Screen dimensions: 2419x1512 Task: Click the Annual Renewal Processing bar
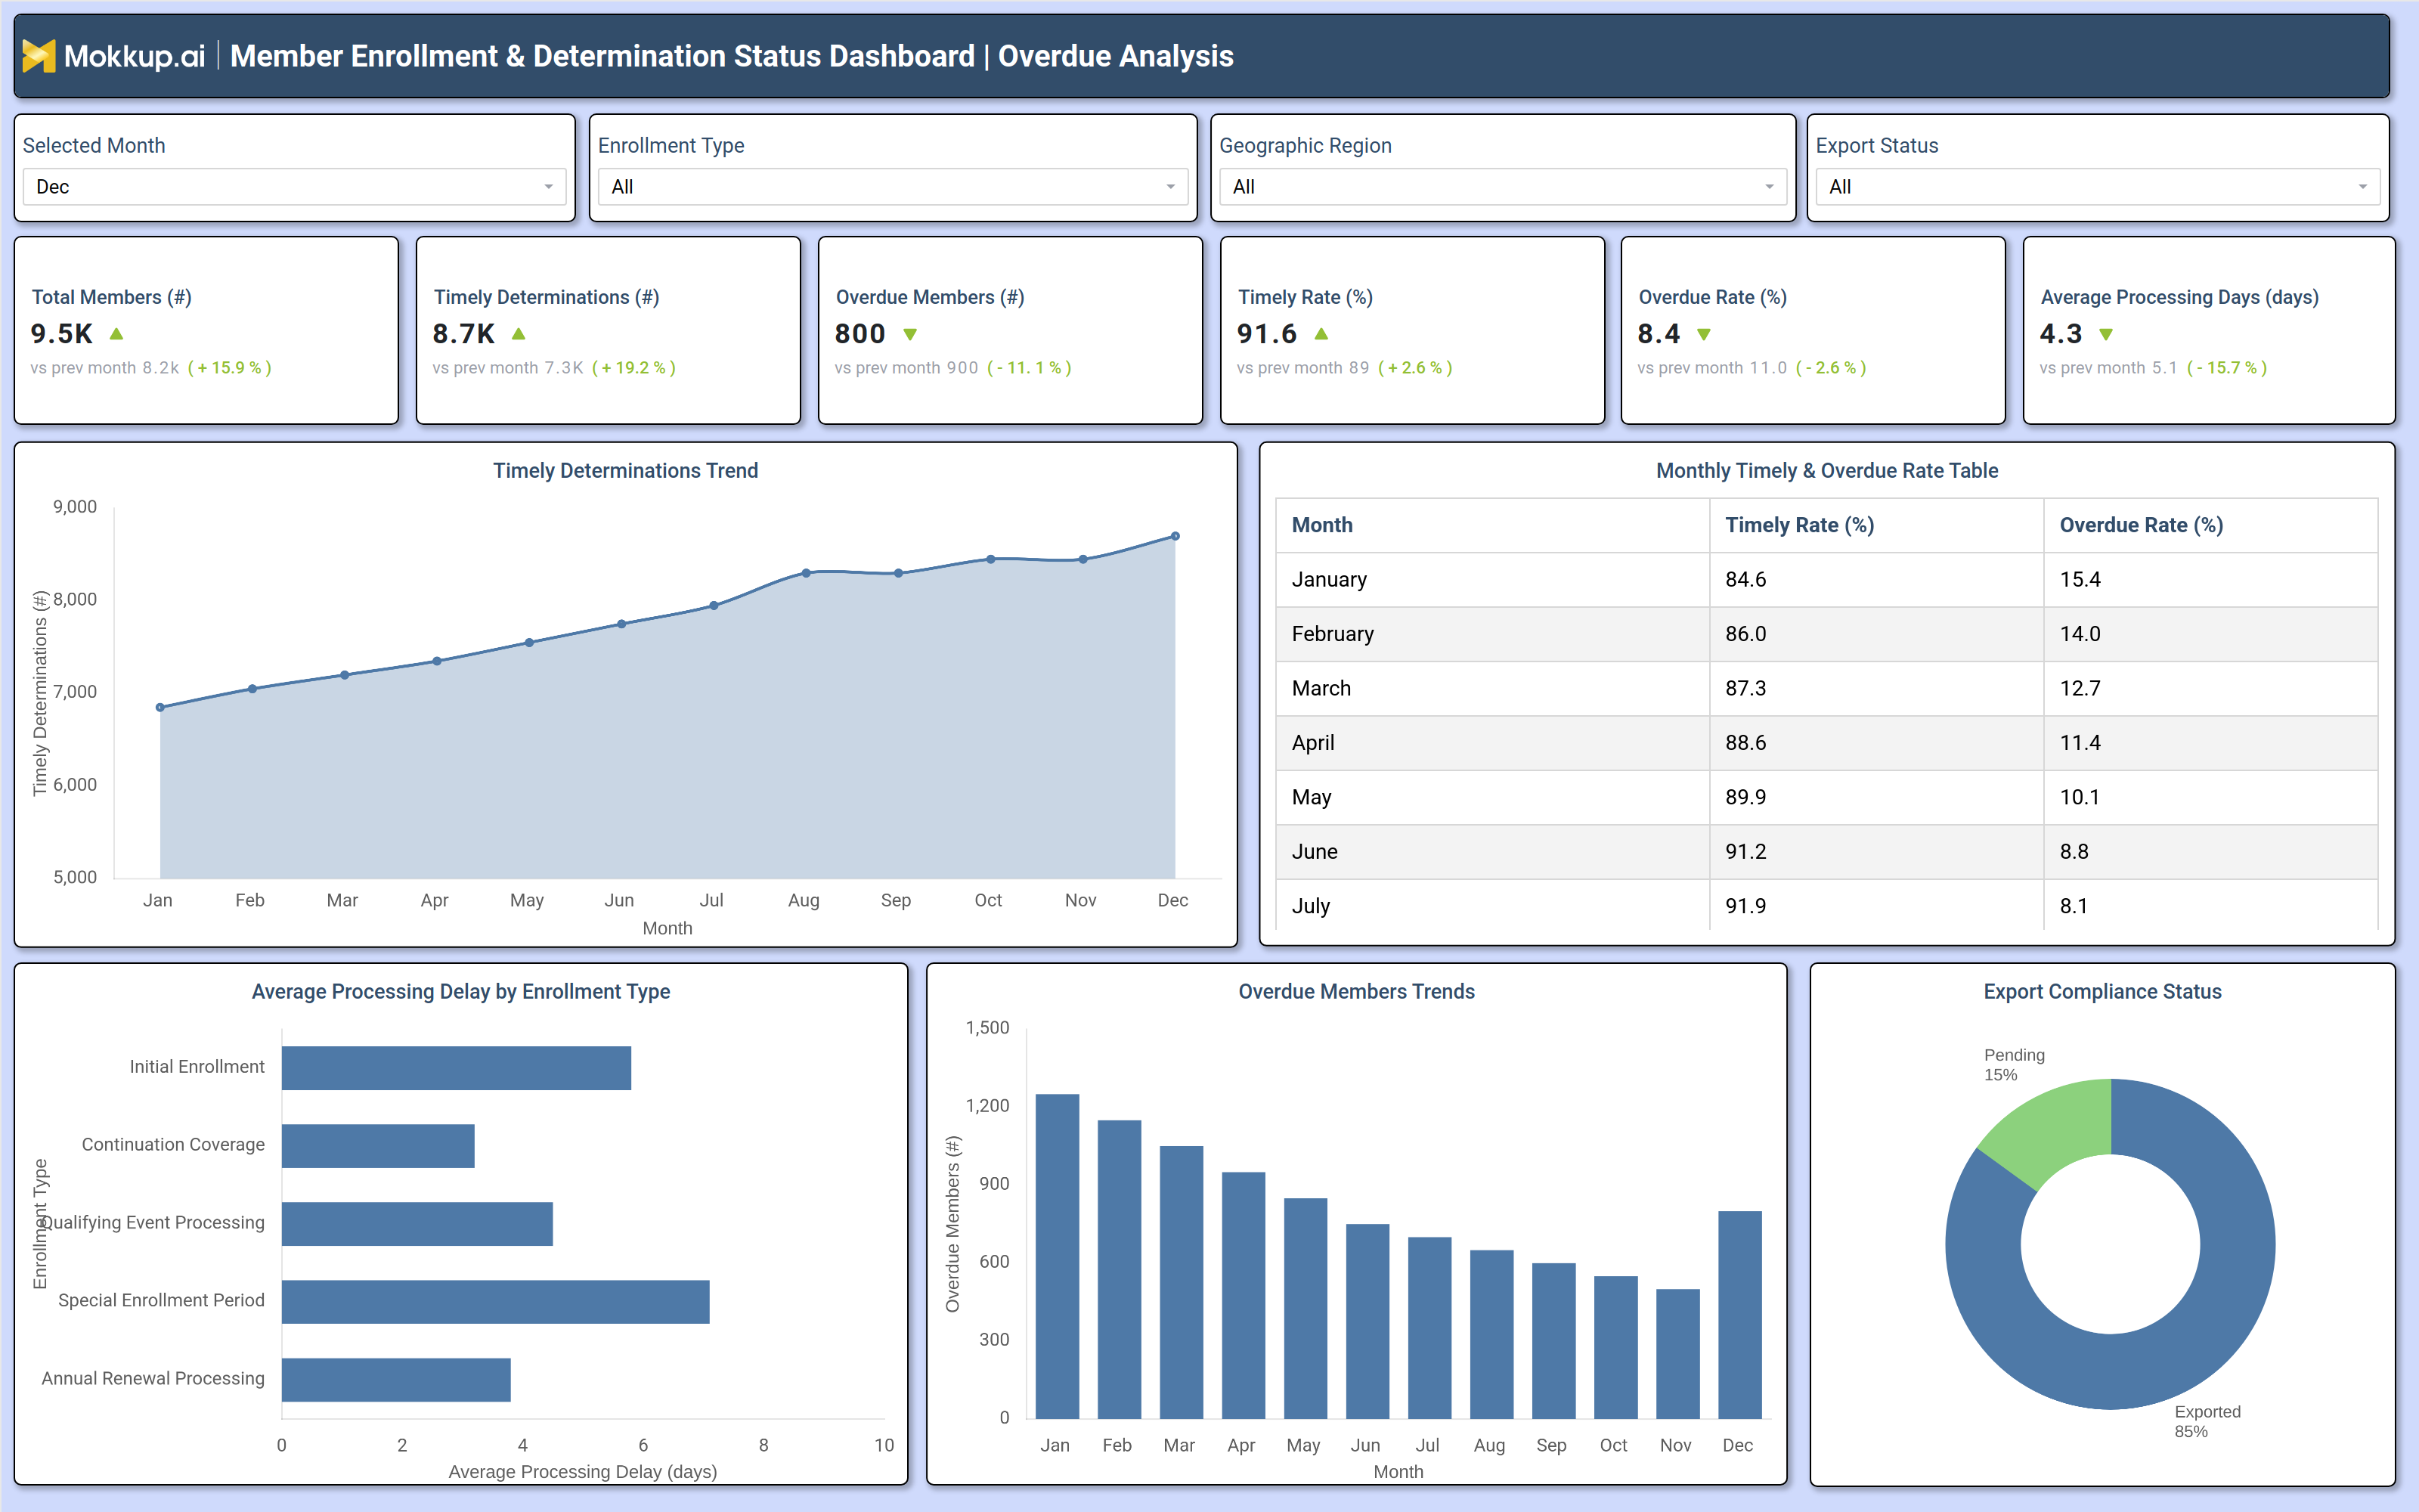(x=396, y=1380)
